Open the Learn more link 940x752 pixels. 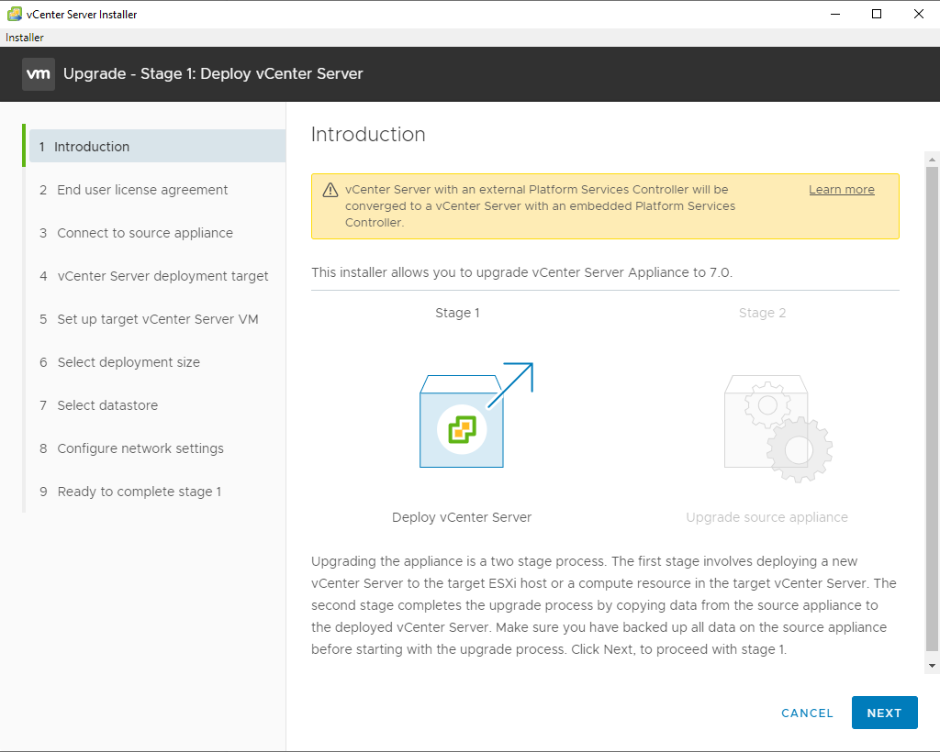click(x=841, y=190)
